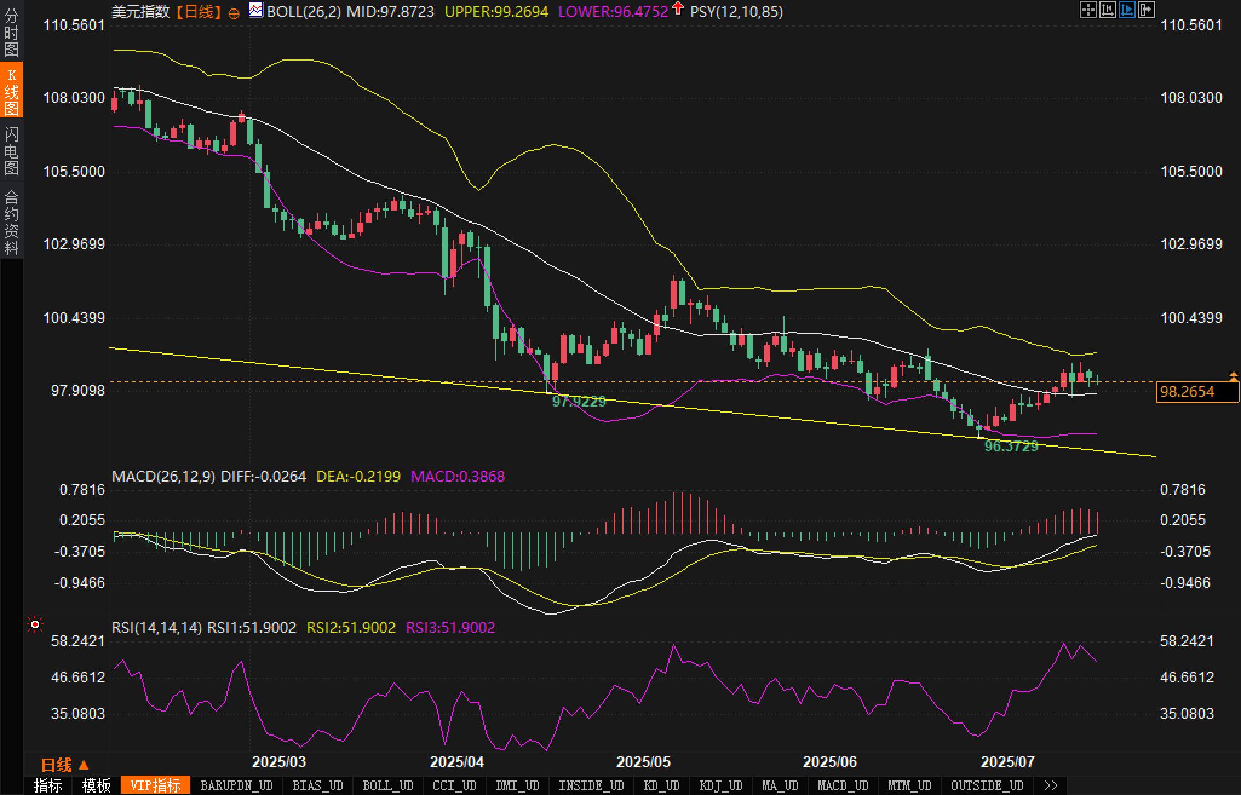Choose the OUTSIDE_UD indicator
The height and width of the screenshot is (795, 1241).
click(x=987, y=785)
